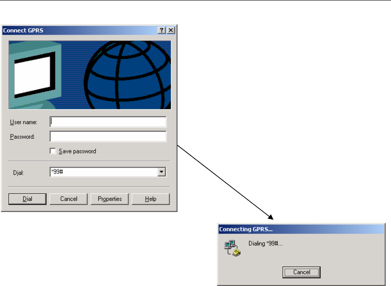Click the network dialing icon in Connecting GPRS
Image resolution: width=391 pixels, height=286 pixels.
[232, 248]
